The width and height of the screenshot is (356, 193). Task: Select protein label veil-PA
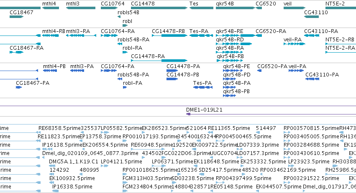[297, 66]
